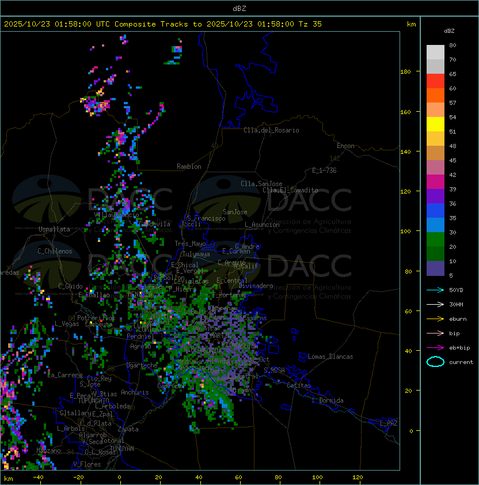Select the bright yellow legend swatch below 54
Image resolution: width=479 pixels, height=485 pixels.
[x=435, y=124]
